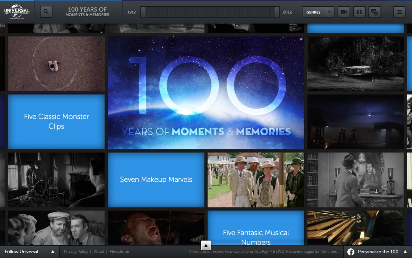This screenshot has height=258, width=412.
Task: Click inside the year timeline slider track
Action: coord(210,12)
